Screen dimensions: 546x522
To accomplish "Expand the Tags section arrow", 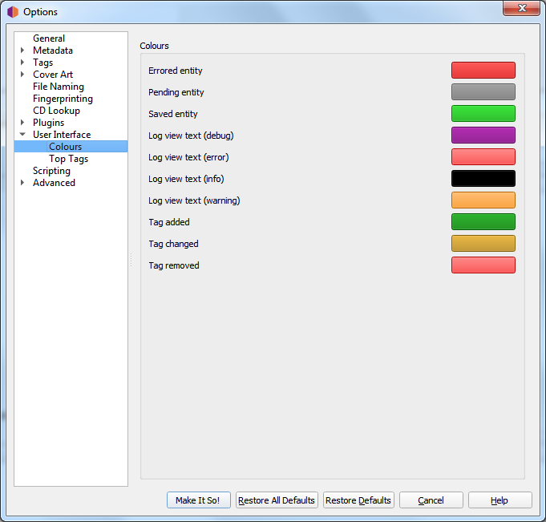I will (x=22, y=63).
